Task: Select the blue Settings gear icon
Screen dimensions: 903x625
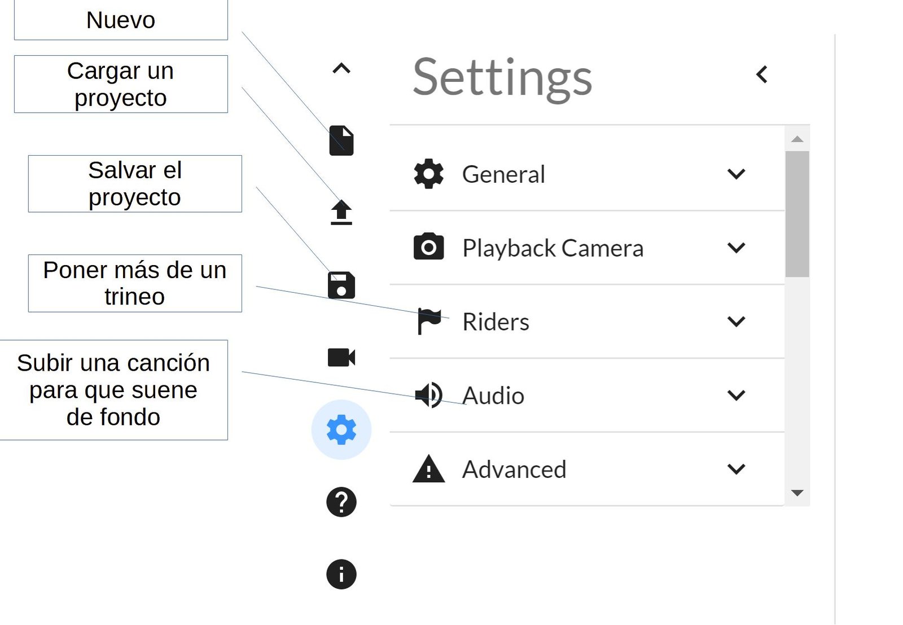Action: click(341, 429)
